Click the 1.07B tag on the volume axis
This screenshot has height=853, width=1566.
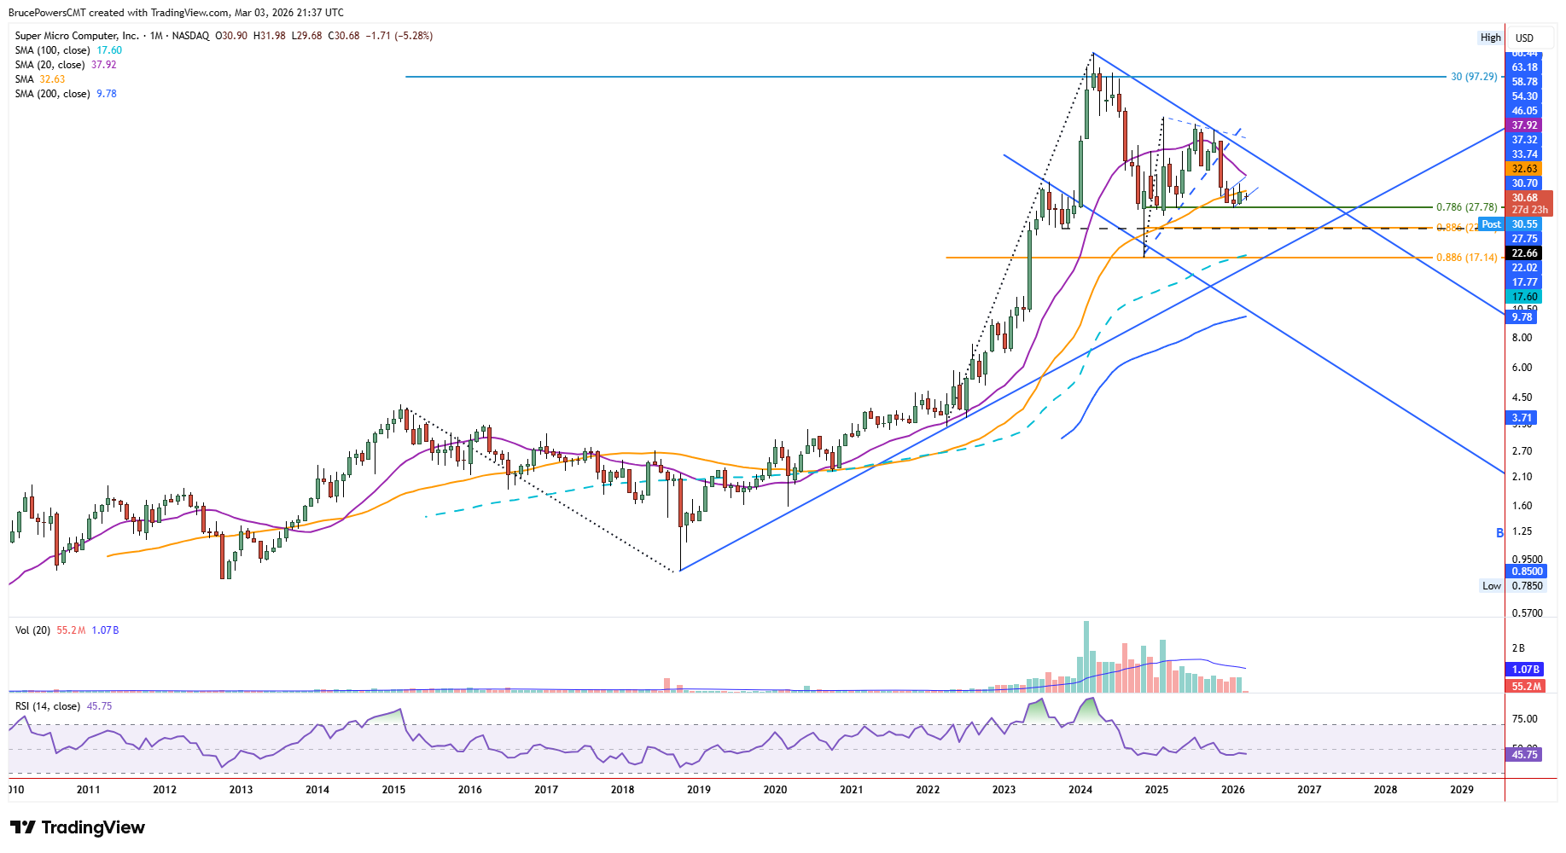[1525, 670]
